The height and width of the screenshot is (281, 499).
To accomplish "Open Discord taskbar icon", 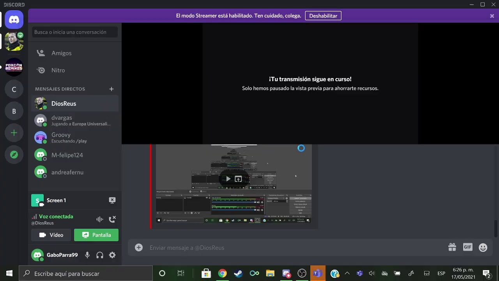I will (286, 273).
